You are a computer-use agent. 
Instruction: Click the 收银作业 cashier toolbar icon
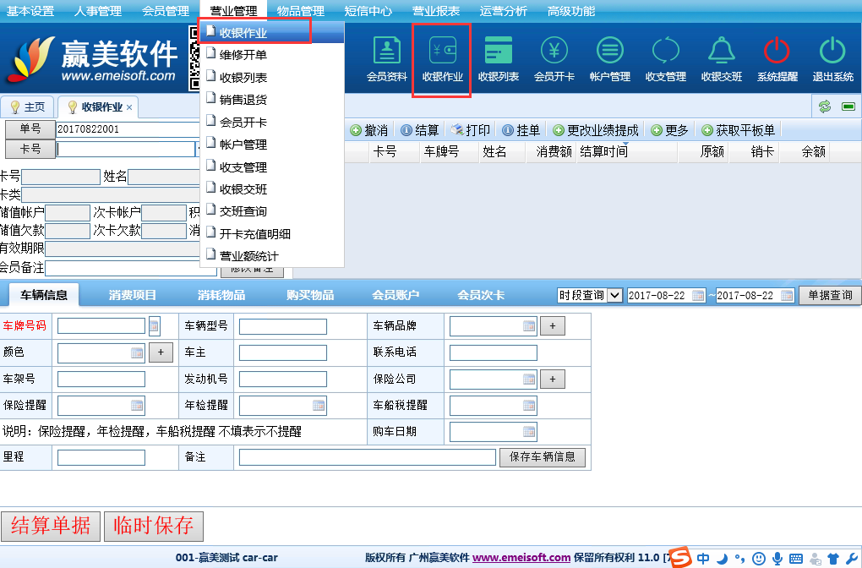tap(442, 59)
